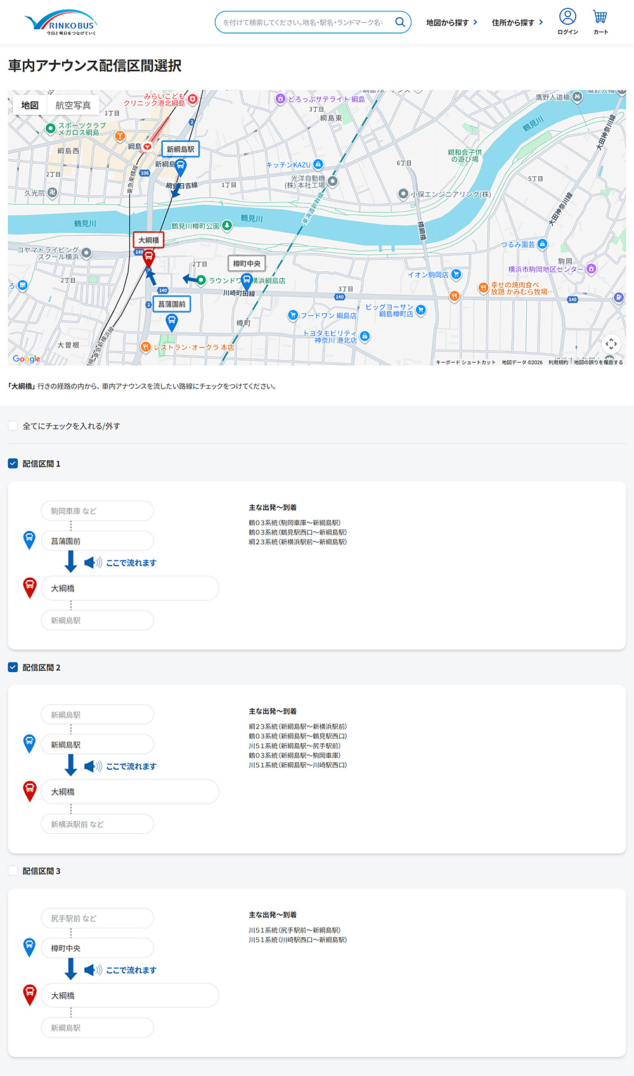This screenshot has height=1076, width=634.
Task: Uncheck the 配信区間 1 checkbox
Action: [x=13, y=463]
